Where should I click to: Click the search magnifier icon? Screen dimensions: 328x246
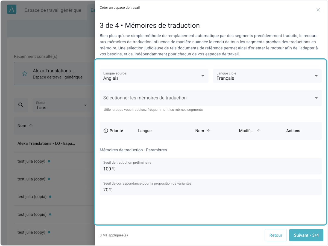point(21,105)
